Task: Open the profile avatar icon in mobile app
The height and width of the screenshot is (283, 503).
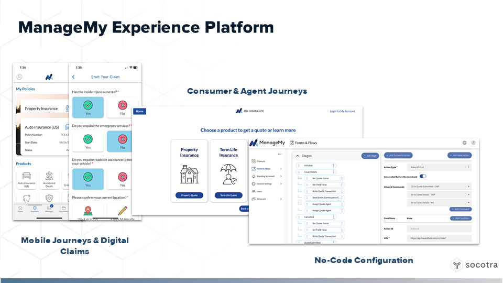Action: pyautogui.click(x=19, y=77)
